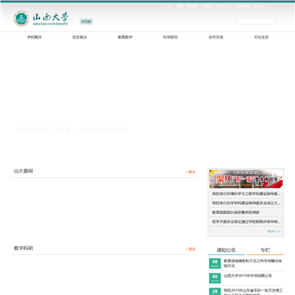Open 更多 link beside 教学科研
The width and height of the screenshot is (295, 295).
pyautogui.click(x=191, y=249)
